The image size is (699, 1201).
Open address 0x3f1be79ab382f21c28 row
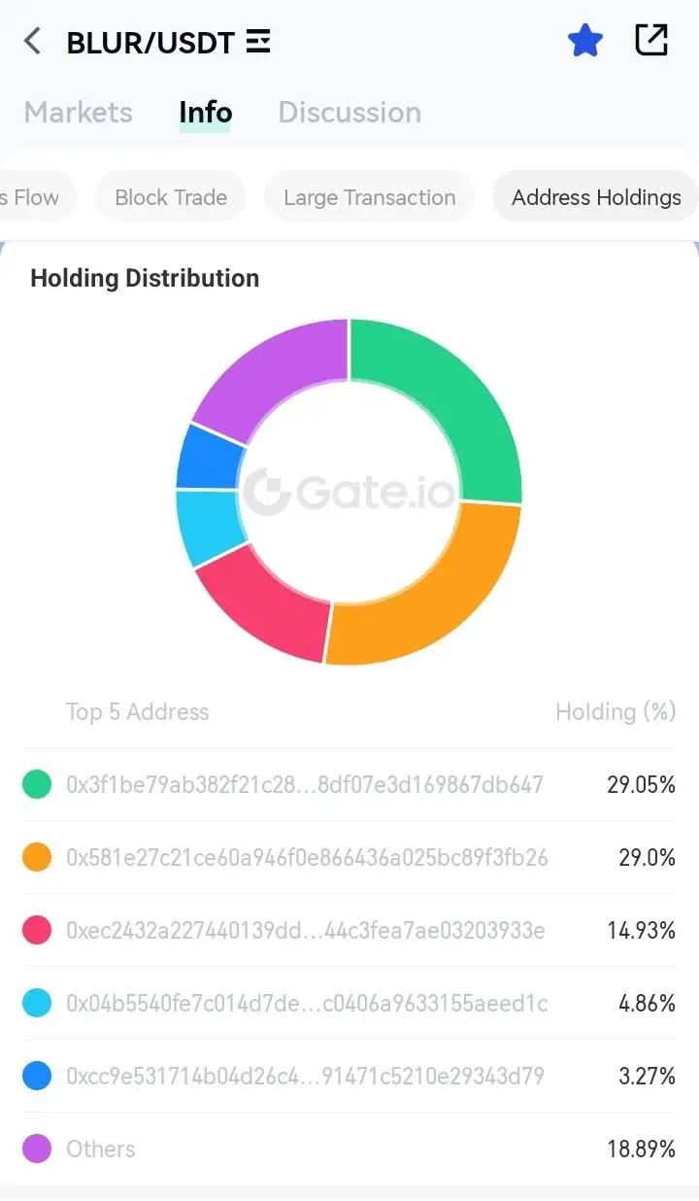click(349, 784)
